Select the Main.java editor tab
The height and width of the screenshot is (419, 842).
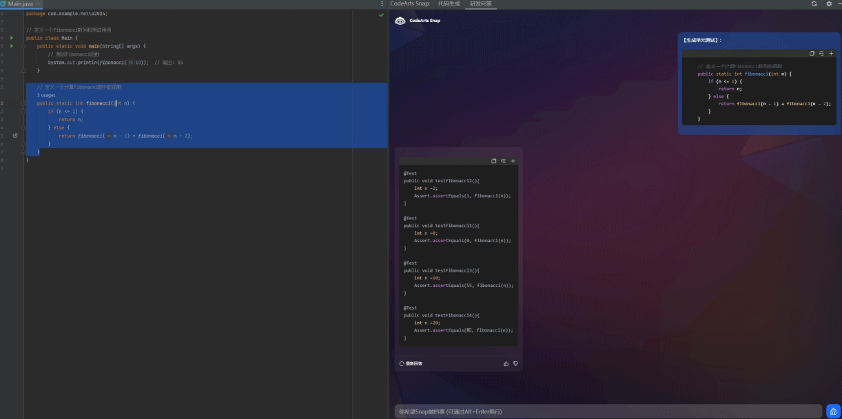[x=20, y=4]
